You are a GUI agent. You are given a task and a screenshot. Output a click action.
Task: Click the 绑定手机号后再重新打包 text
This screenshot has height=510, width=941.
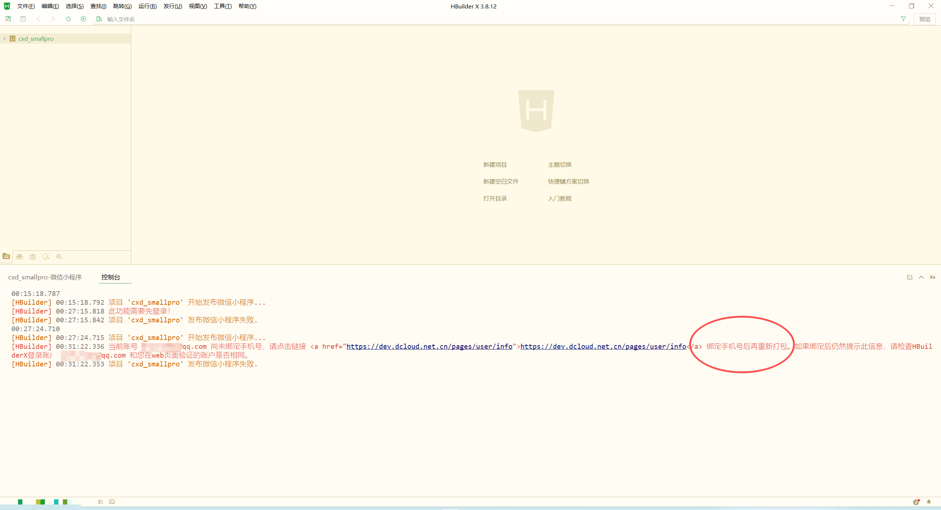click(x=747, y=346)
